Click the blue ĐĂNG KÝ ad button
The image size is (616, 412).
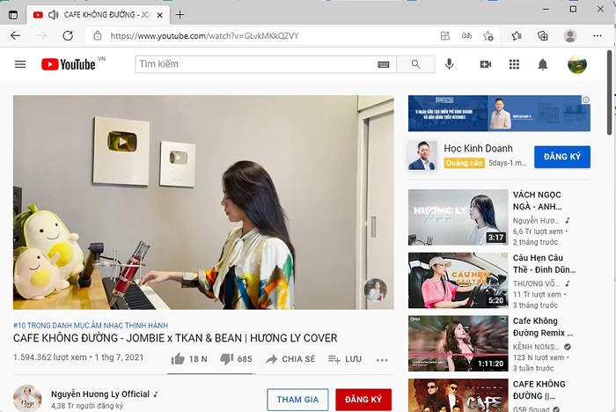(x=562, y=157)
